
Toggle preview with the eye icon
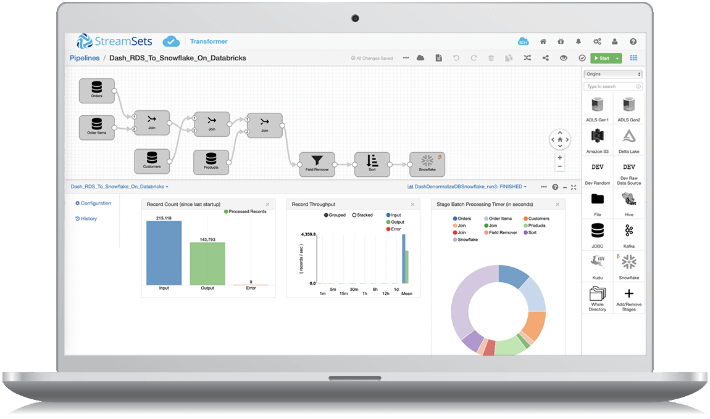coord(563,58)
